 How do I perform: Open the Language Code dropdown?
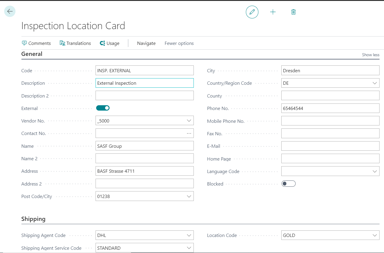click(x=375, y=171)
